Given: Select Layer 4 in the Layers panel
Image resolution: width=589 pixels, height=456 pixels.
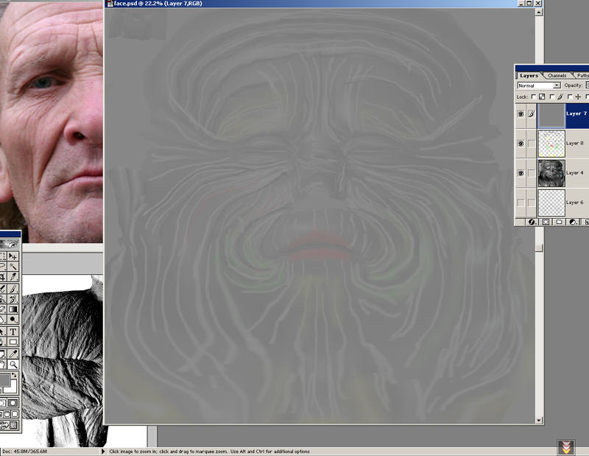Looking at the screenshot, I should coord(575,173).
